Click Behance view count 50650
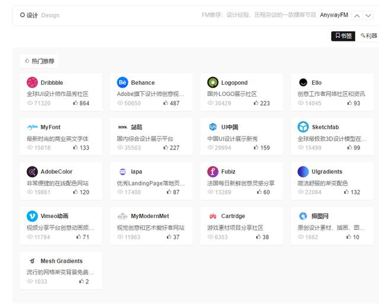The height and width of the screenshot is (307, 379). tap(129, 103)
